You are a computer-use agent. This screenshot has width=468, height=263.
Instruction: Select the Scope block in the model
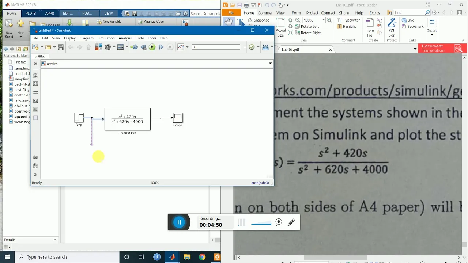pyautogui.click(x=178, y=117)
